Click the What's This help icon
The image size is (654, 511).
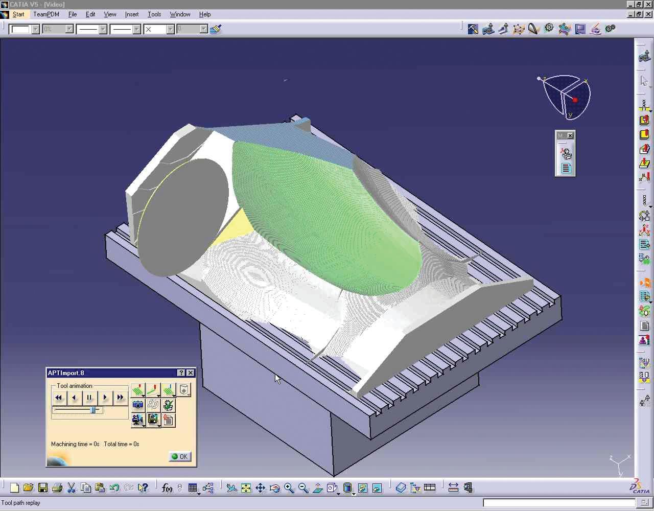(143, 488)
